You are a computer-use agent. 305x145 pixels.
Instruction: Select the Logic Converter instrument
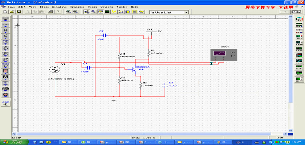point(299,61)
